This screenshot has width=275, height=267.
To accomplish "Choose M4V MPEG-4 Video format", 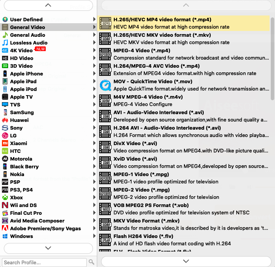I will coord(184,101).
